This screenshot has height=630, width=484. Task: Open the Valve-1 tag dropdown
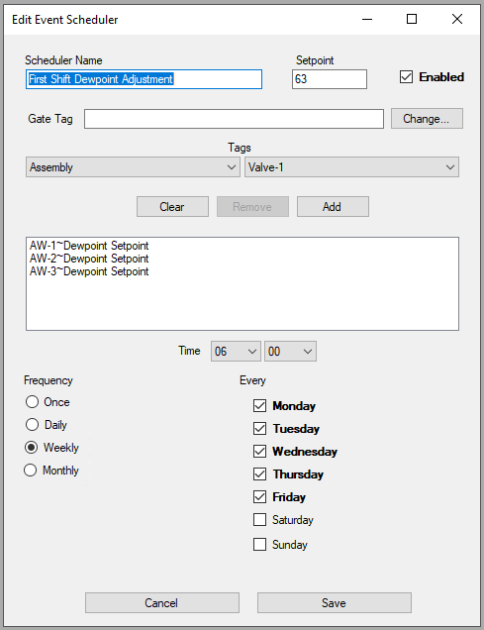351,167
